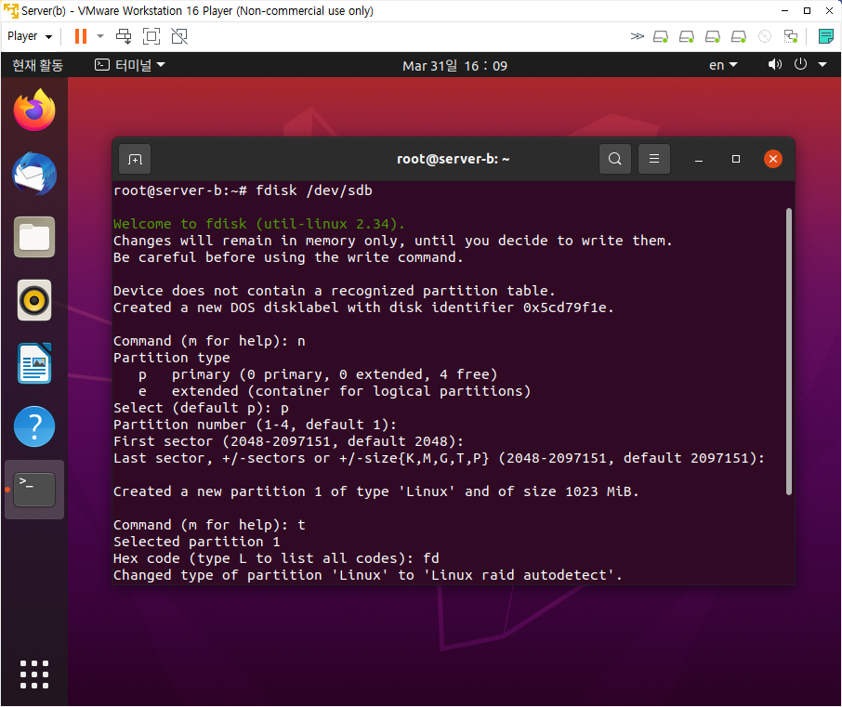842x707 pixels.
Task: Open the Player menu in VMware
Action: [30, 36]
